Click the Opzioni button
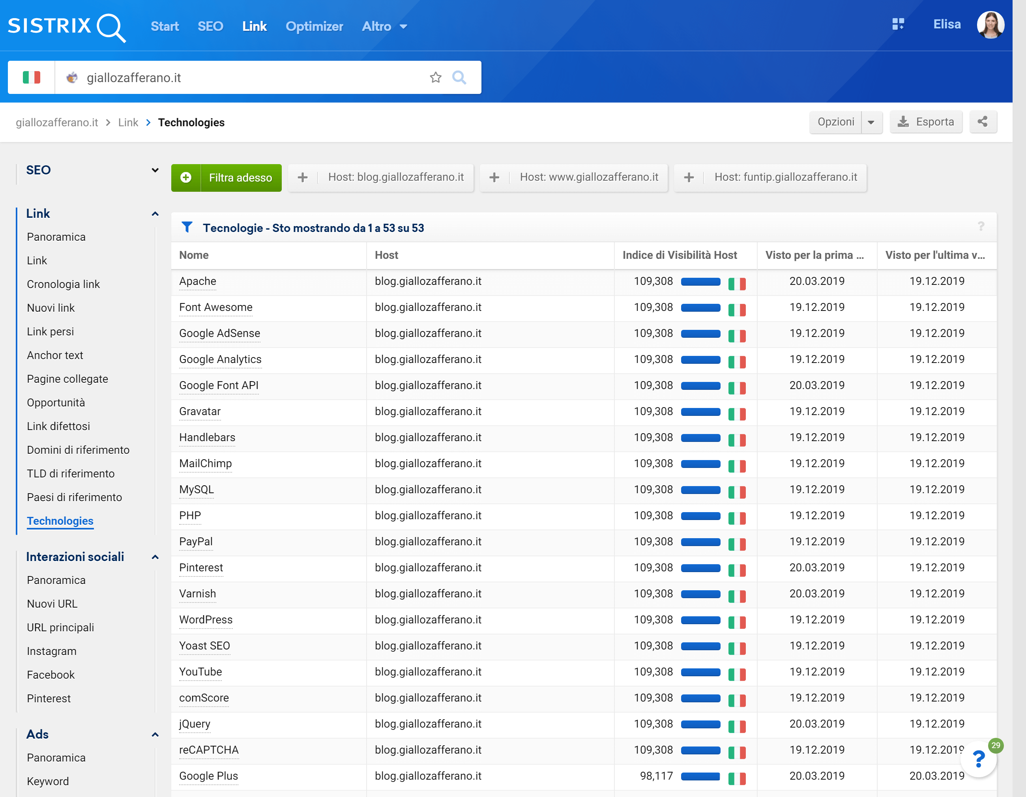 (835, 122)
